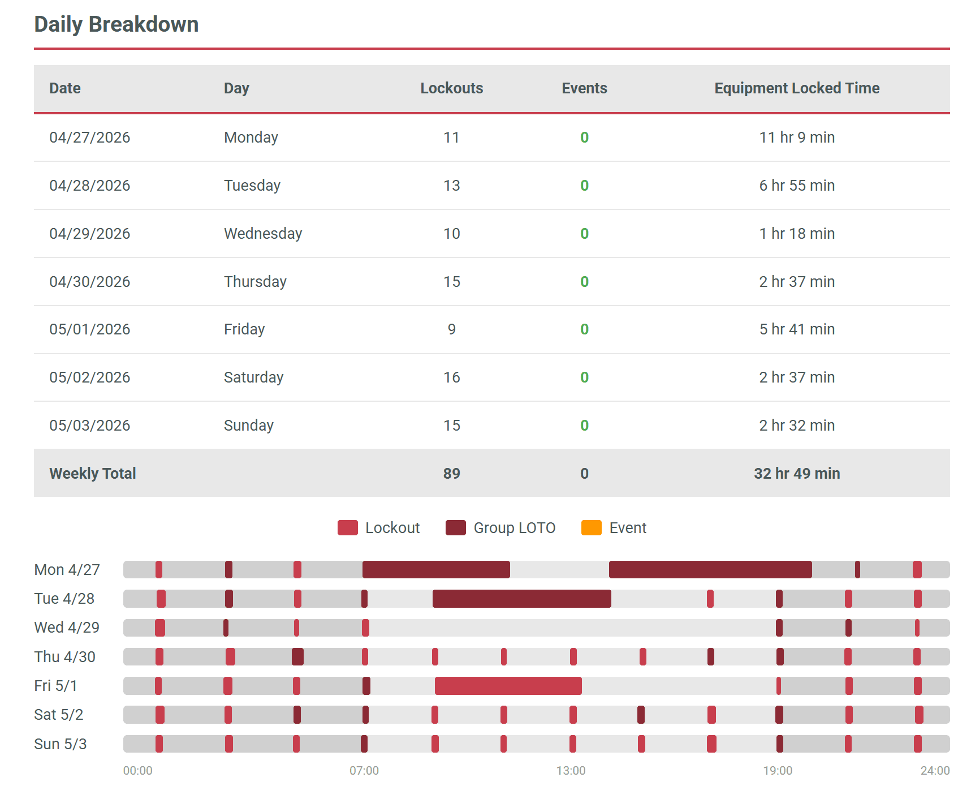Screen dimensions: 971x786
Task: Click Tuesday's lockout count 13
Action: coord(451,186)
